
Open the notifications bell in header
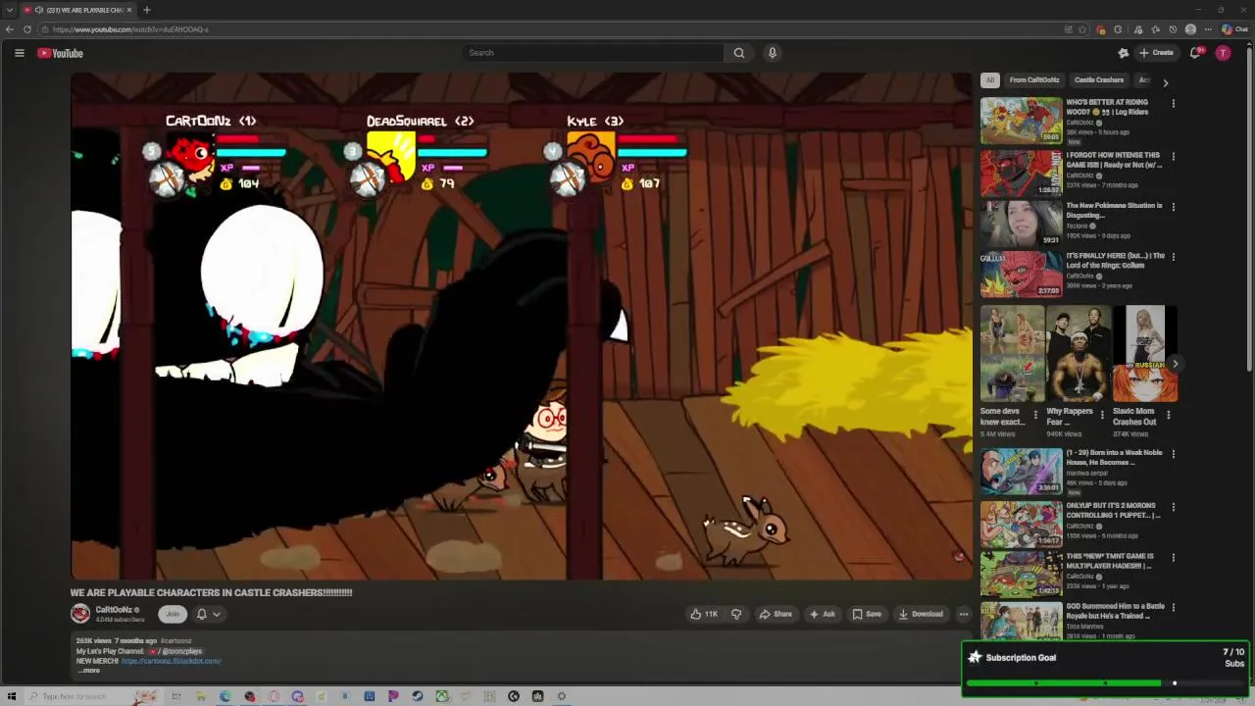(1195, 53)
